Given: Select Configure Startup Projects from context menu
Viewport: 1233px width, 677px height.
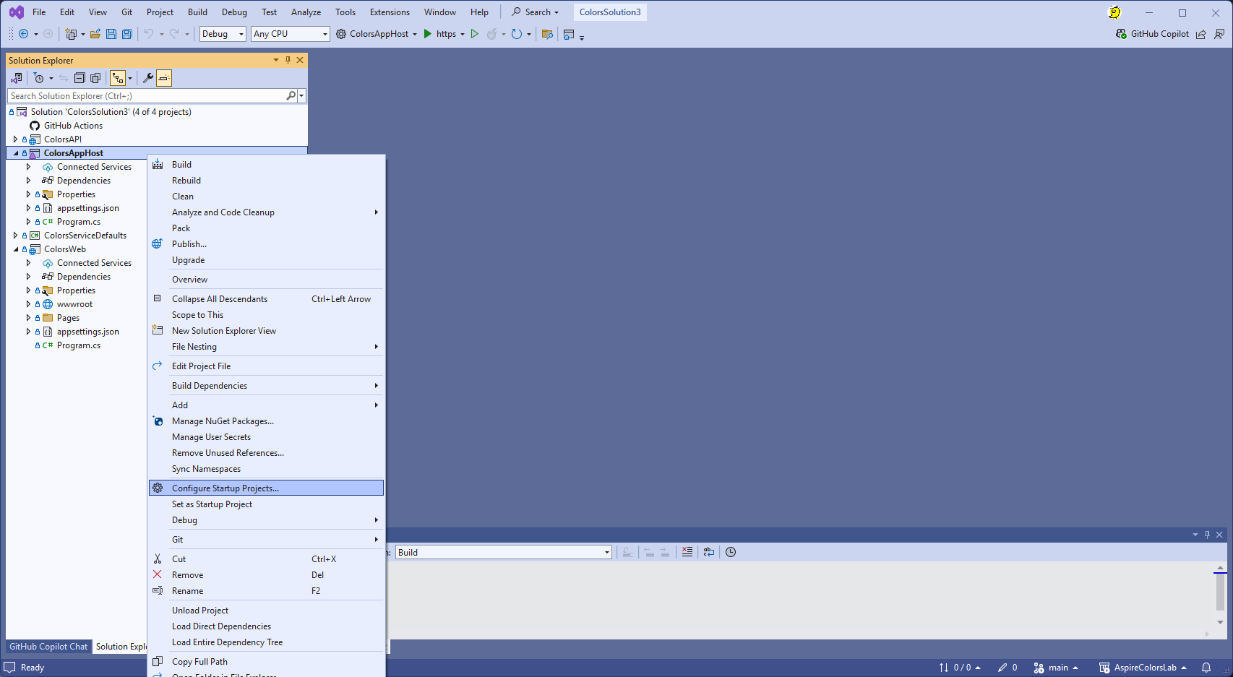Looking at the screenshot, I should pyautogui.click(x=225, y=488).
